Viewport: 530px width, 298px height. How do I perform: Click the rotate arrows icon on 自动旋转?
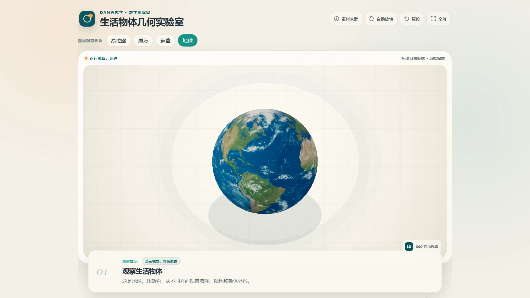click(x=372, y=19)
